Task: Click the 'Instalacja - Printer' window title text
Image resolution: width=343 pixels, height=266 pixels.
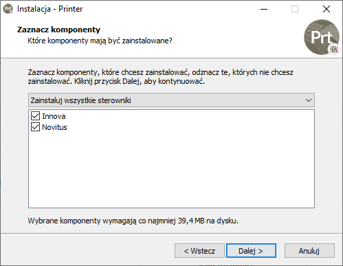Action: 49,9
